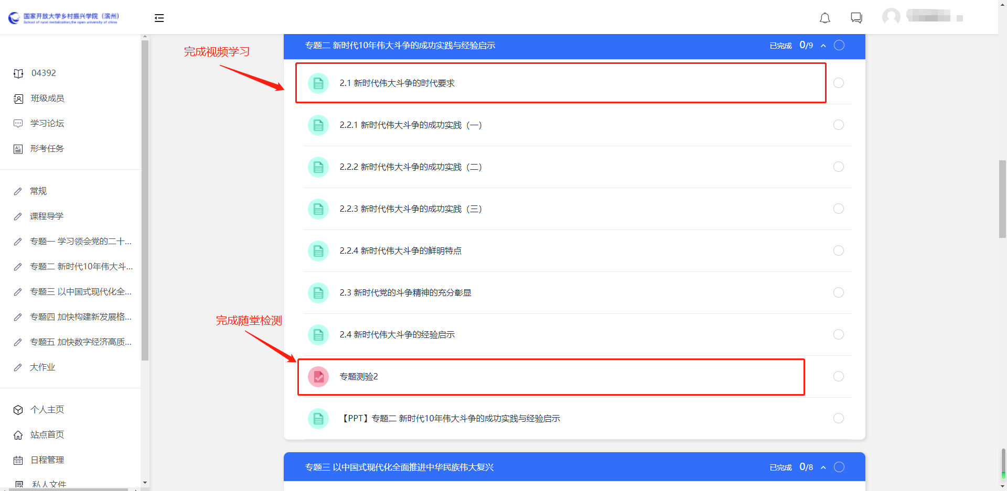1007x491 pixels.
Task: Click the sidebar scrollbar down arrow
Action: coord(145,483)
